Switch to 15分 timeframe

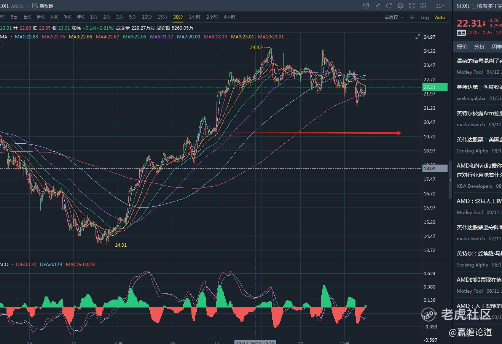click(x=162, y=17)
